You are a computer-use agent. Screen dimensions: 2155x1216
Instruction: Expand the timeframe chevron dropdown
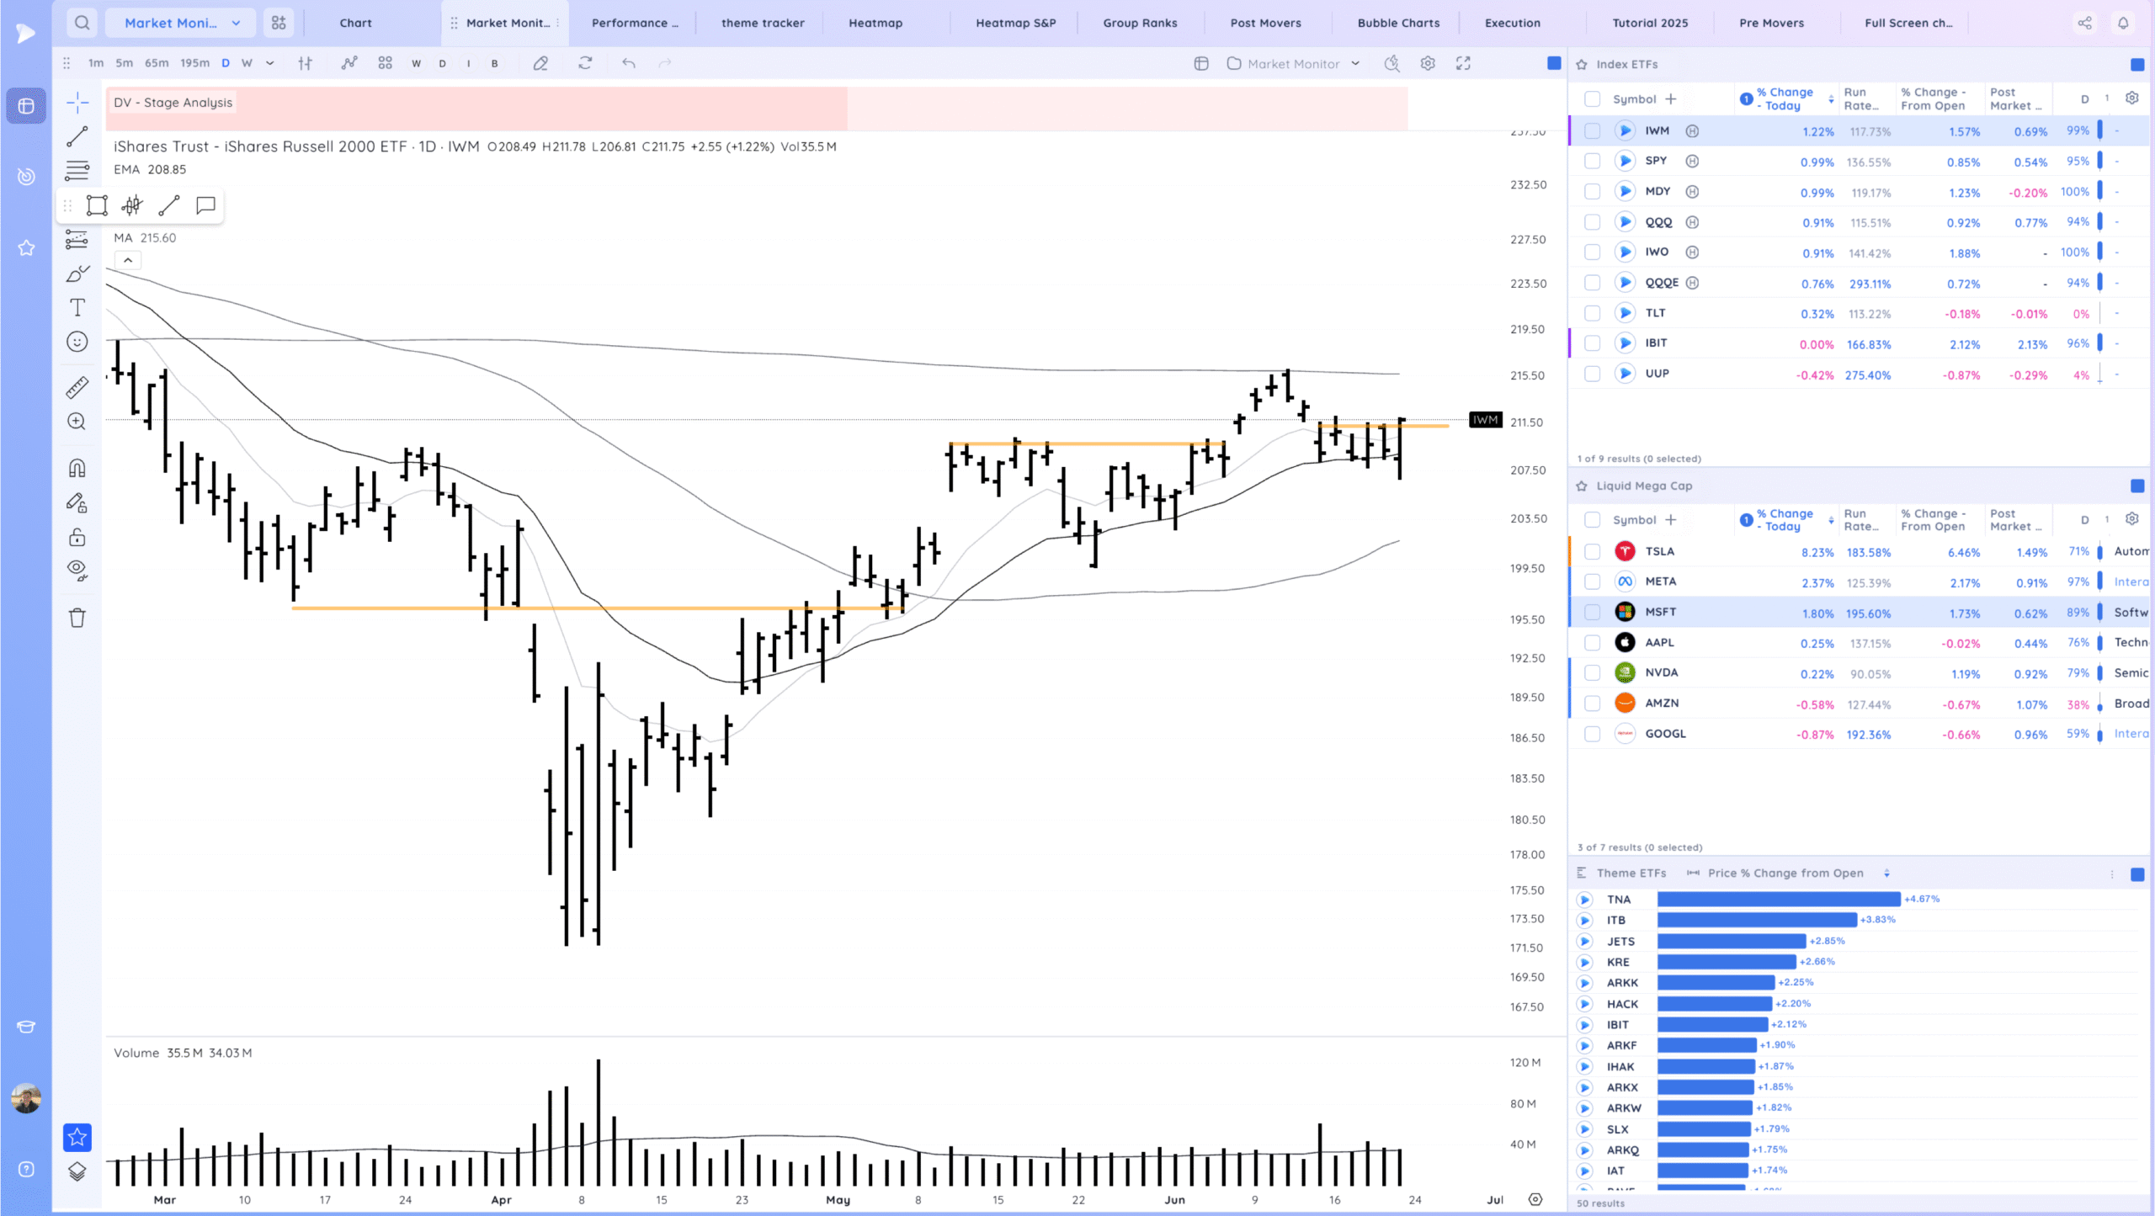270,63
